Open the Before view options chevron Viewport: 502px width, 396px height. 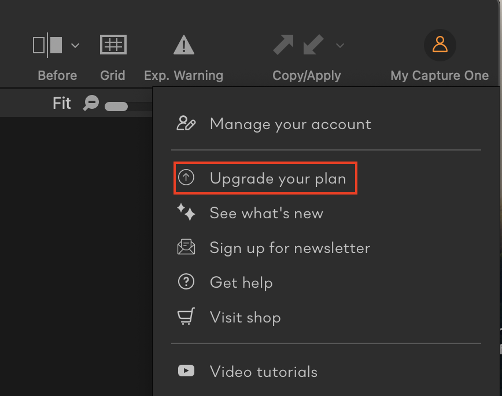click(x=75, y=46)
